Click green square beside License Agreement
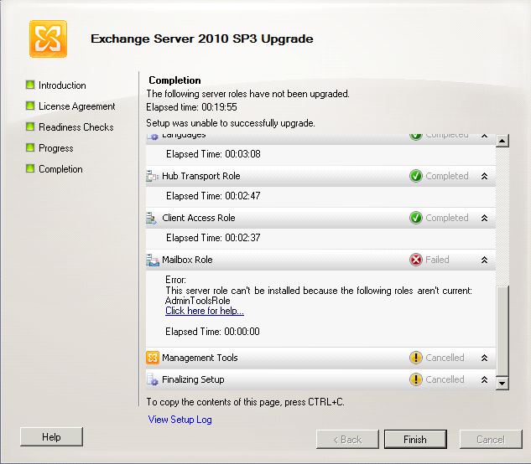This screenshot has width=531, height=464. point(30,106)
